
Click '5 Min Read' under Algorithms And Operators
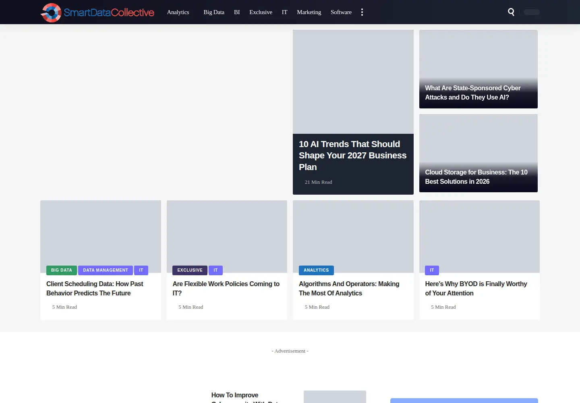click(317, 307)
